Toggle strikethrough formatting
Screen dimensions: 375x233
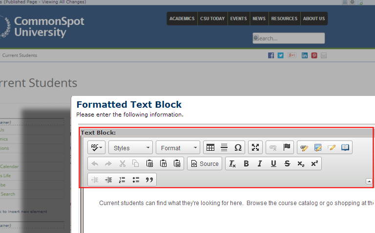pos(287,163)
